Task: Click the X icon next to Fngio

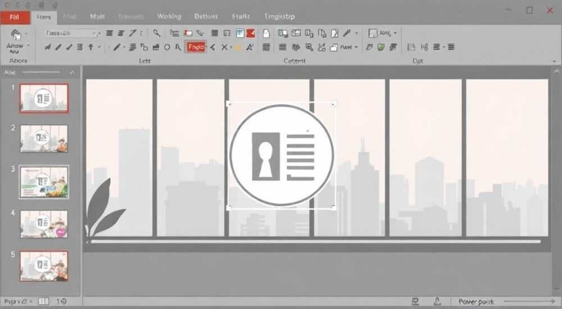Action: 224,47
